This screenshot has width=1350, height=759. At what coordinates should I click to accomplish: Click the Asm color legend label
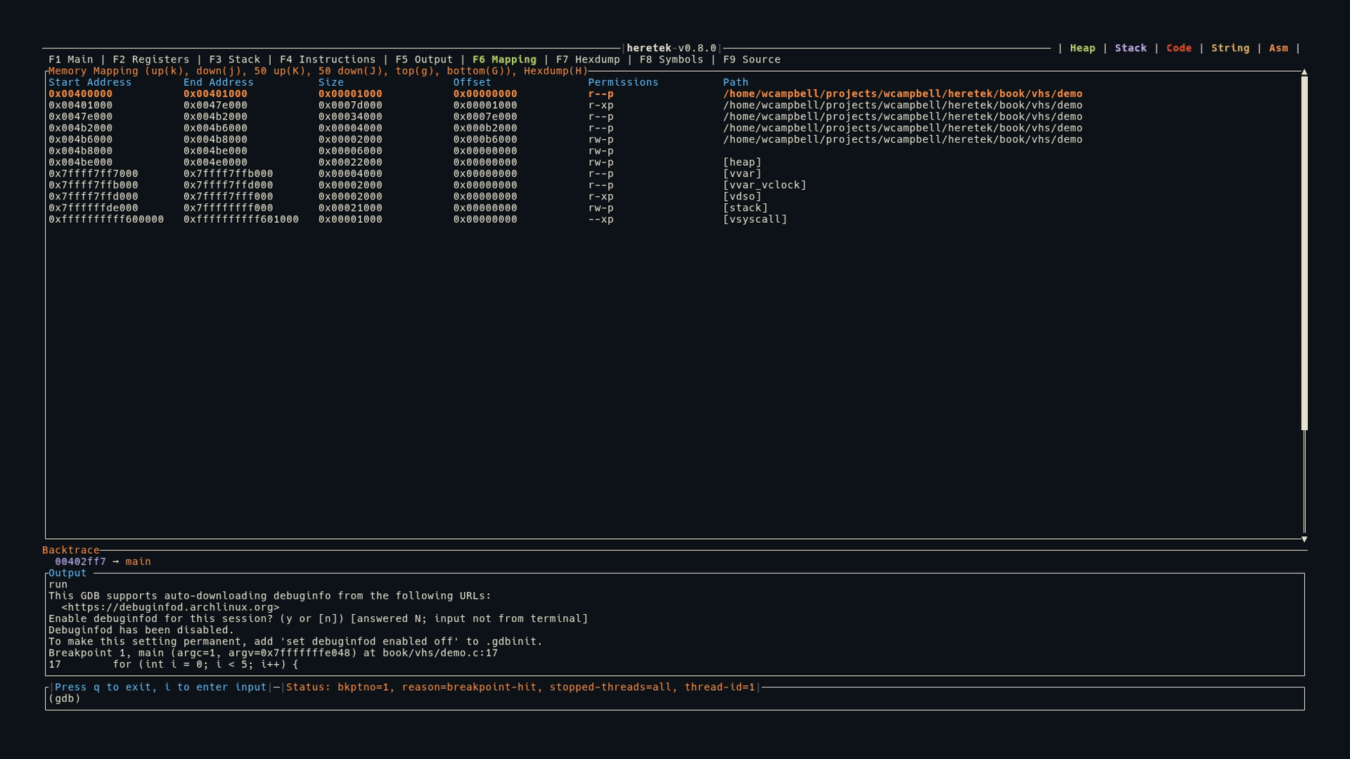[x=1278, y=48]
